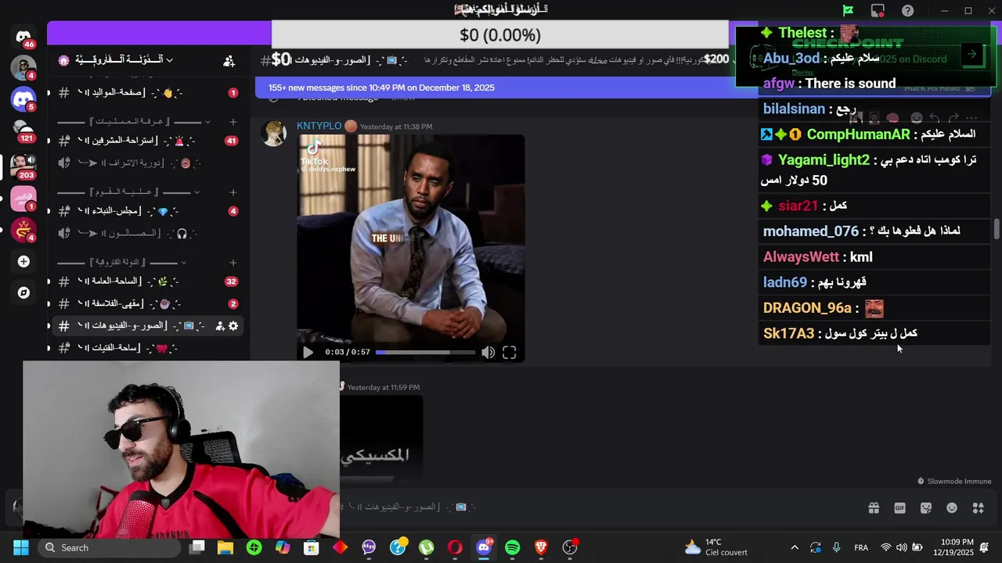
Task: Show hidden system tray icons
Action: [x=795, y=547]
